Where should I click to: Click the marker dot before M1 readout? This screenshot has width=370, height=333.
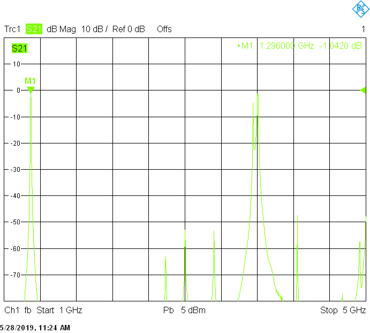238,46
